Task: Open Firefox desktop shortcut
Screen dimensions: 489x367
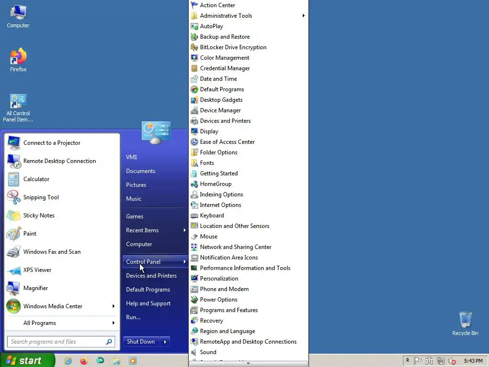Action: point(18,60)
